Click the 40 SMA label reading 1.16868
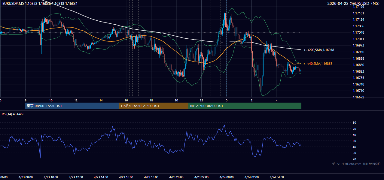Image resolution: width=384 pixels, height=180 pixels. [318, 64]
